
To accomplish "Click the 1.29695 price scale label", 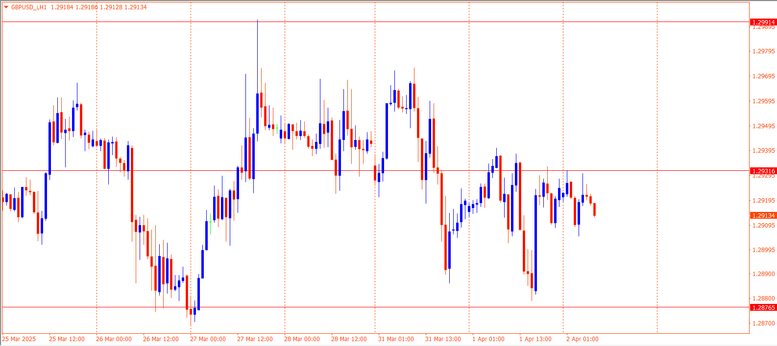I will [x=764, y=76].
